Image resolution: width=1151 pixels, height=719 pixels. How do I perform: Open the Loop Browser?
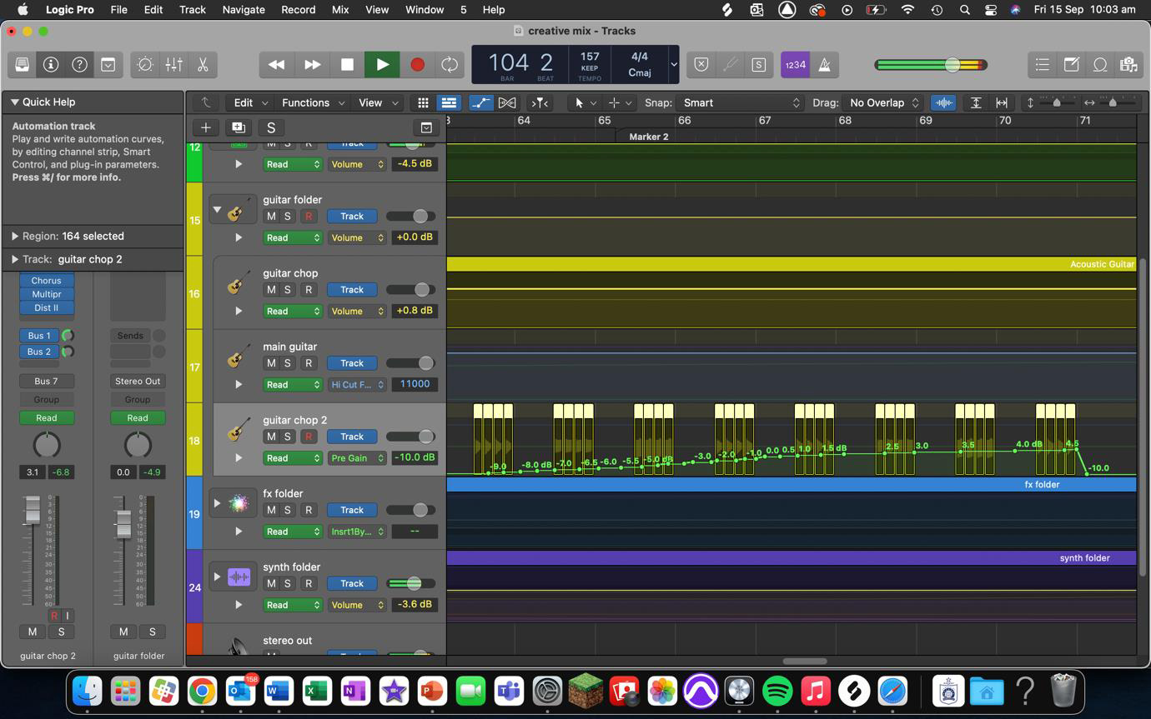[1100, 64]
